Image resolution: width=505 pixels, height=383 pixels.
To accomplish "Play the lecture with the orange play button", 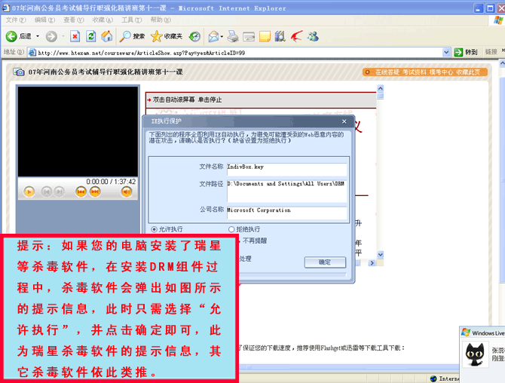I will 29,192.
